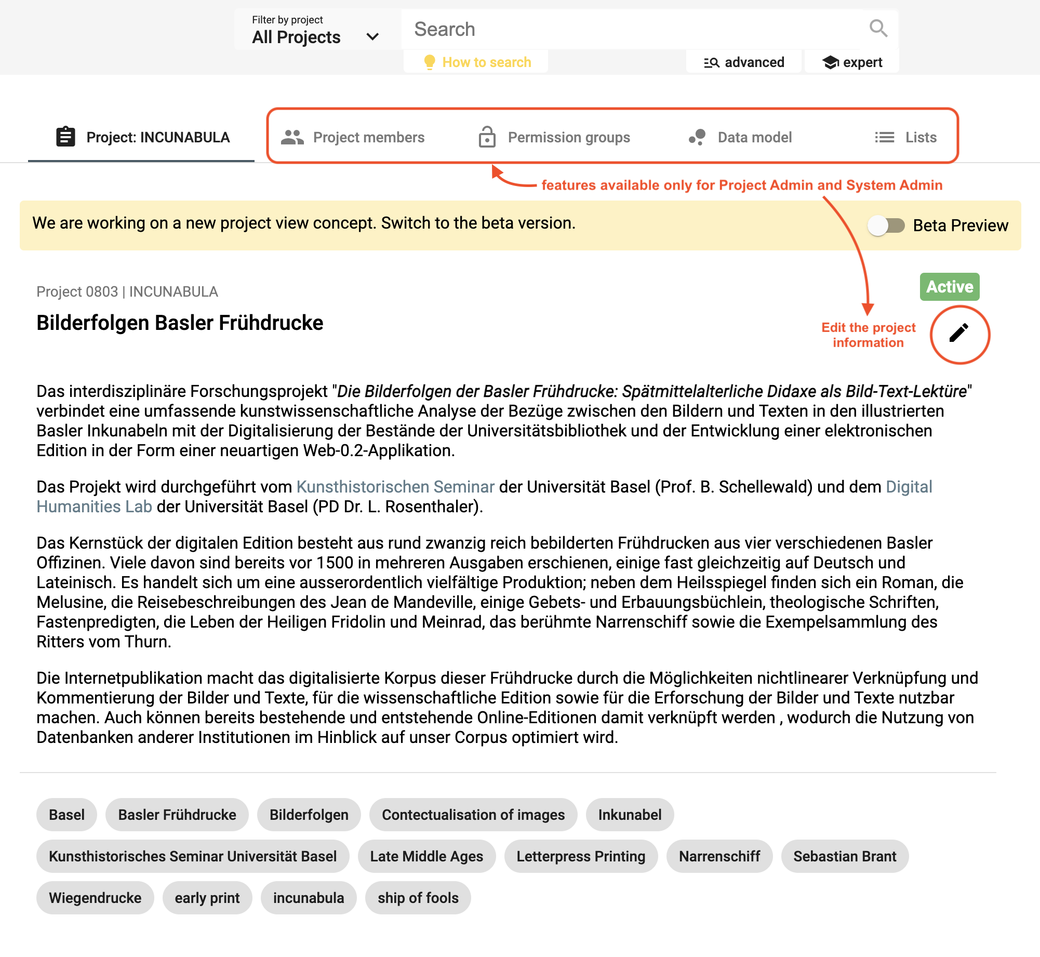This screenshot has height=957, width=1040.
Task: Click the ship of fools chip
Action: click(418, 898)
